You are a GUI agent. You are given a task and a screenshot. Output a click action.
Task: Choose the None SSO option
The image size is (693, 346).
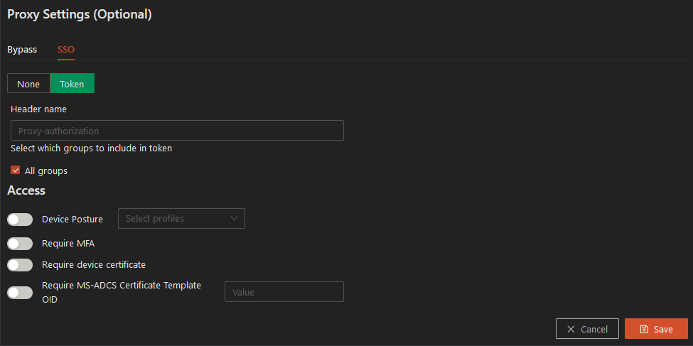pos(28,84)
